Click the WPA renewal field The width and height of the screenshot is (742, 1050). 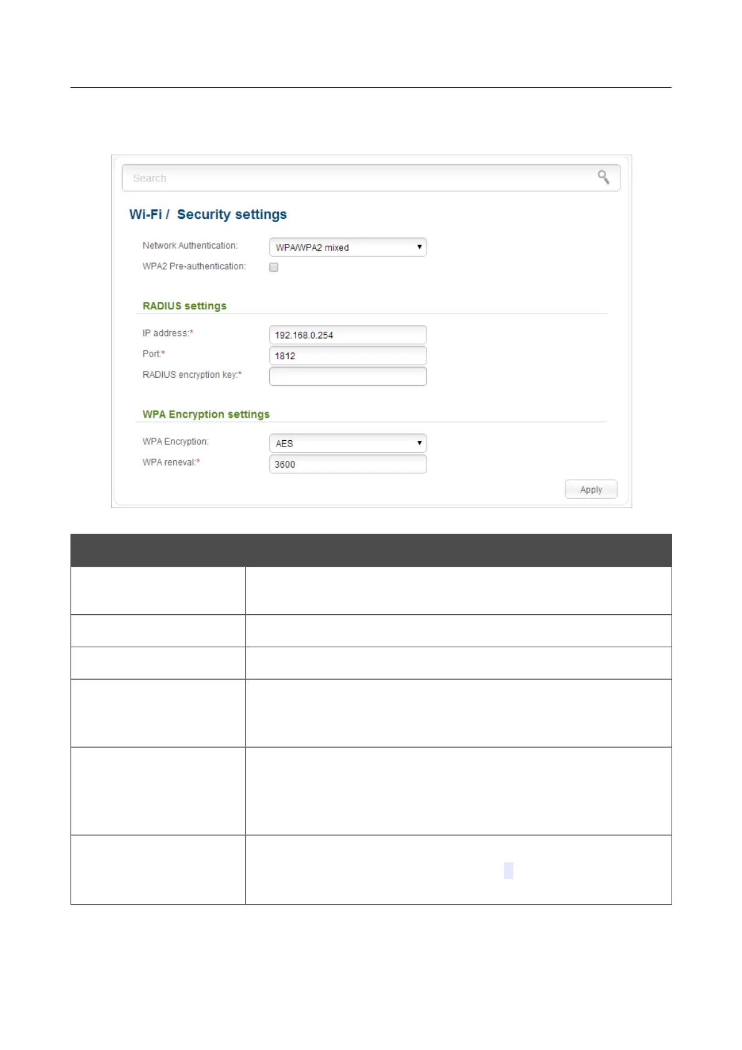point(348,464)
